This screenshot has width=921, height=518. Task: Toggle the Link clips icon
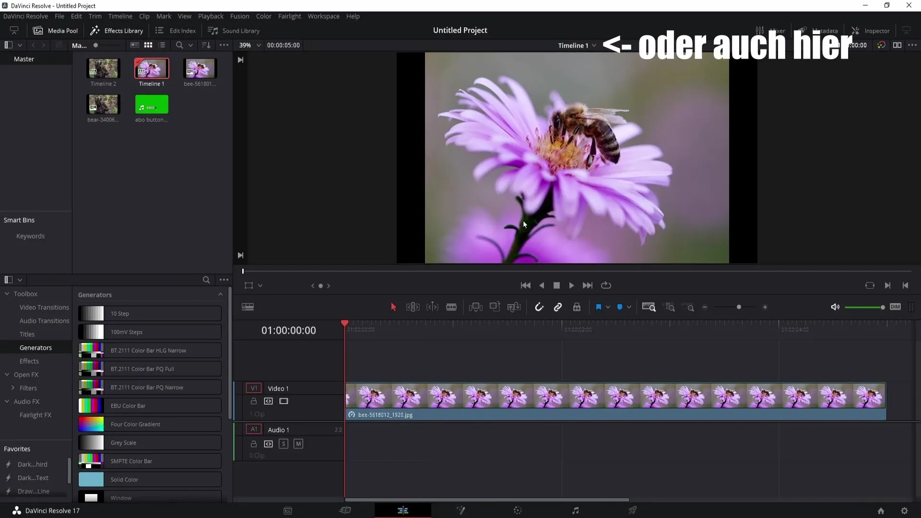[558, 307]
